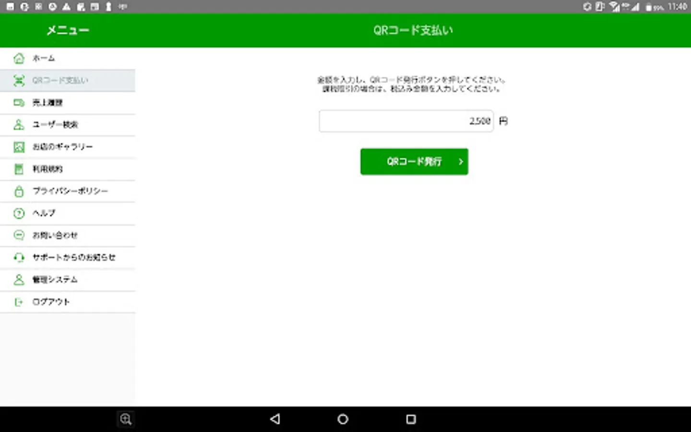The image size is (691, 432).
Task: Click the メニュー header title
Action: [68, 30]
